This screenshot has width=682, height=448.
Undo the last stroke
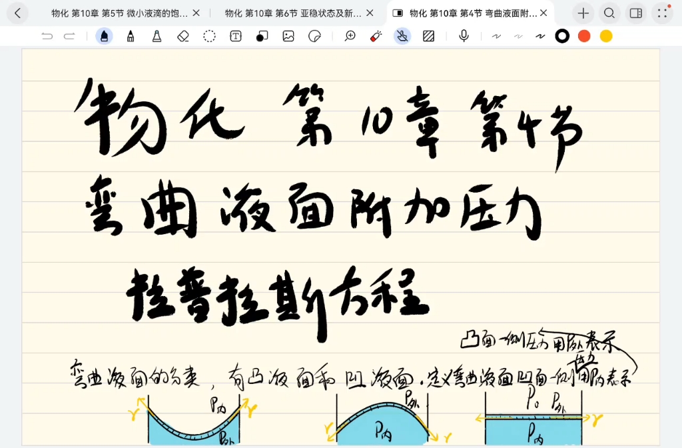pyautogui.click(x=47, y=36)
